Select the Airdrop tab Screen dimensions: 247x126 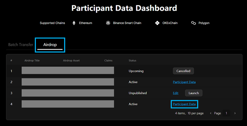coord(50,45)
